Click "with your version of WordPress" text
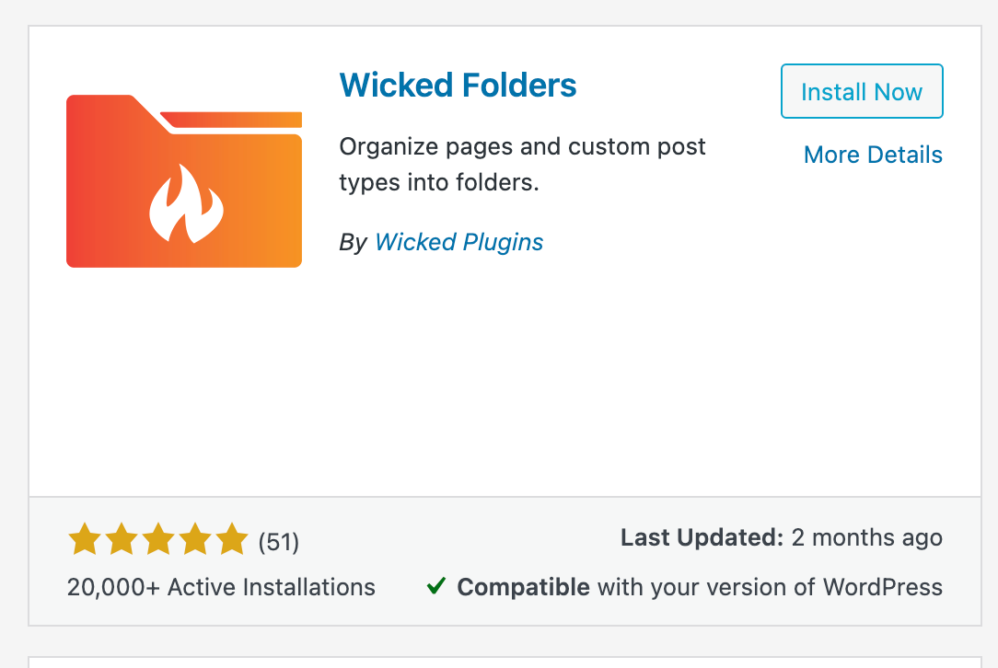The width and height of the screenshot is (998, 668). click(x=770, y=587)
